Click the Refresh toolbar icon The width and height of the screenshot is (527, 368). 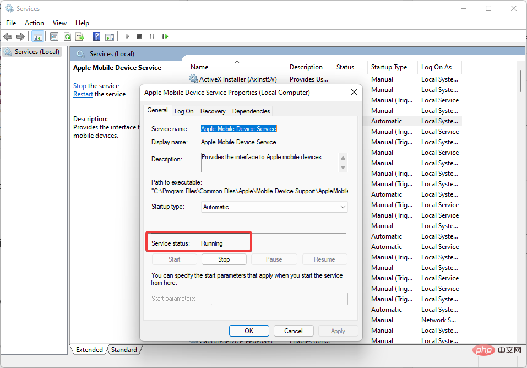(x=67, y=36)
